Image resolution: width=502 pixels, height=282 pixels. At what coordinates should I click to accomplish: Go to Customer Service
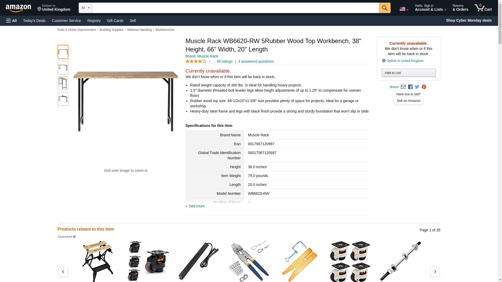66,21
